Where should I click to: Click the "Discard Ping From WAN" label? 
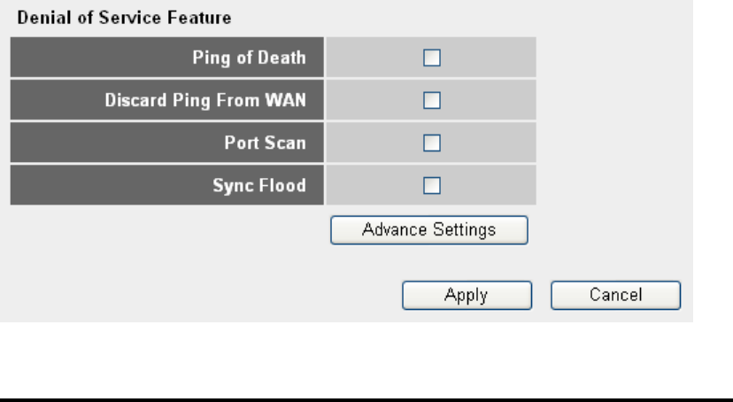[x=205, y=101]
